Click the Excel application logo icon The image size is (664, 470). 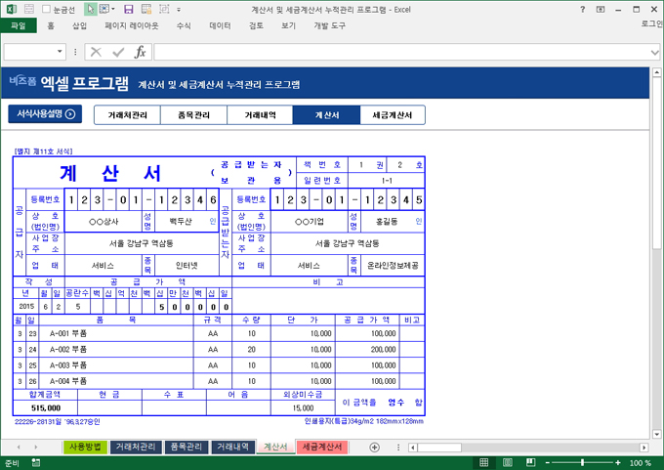[x=12, y=9]
